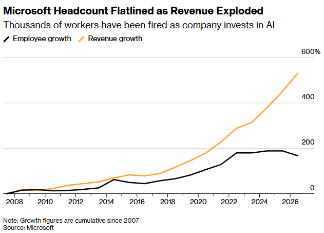324x233 pixels.
Task: Click the black Employee growth legend swatch
Action: point(7,39)
